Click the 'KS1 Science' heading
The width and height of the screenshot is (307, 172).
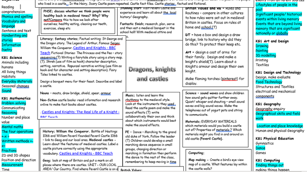[x=12, y=57]
